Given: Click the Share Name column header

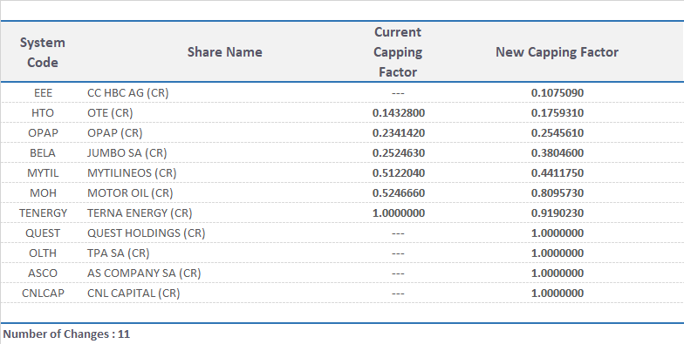Looking at the screenshot, I should point(225,52).
